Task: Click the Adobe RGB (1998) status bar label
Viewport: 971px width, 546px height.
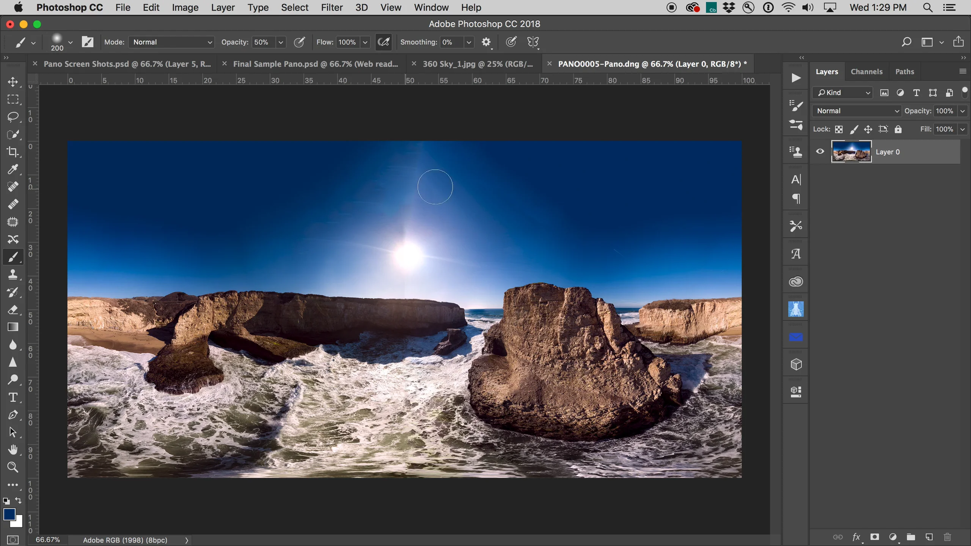Action: (x=125, y=540)
